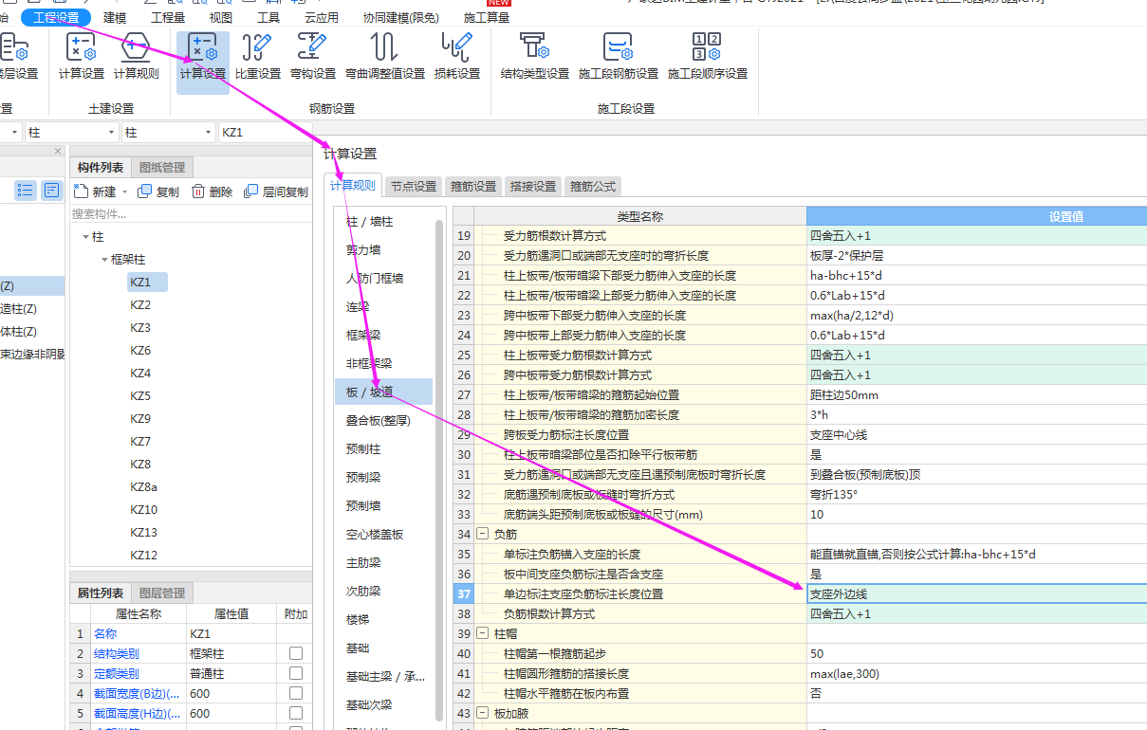Switch to the 箍筋公式 tab
The height and width of the screenshot is (730, 1147).
(x=593, y=186)
